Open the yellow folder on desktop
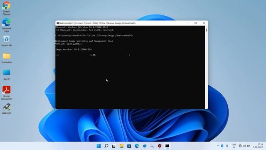The image size is (266, 150). click(7, 58)
